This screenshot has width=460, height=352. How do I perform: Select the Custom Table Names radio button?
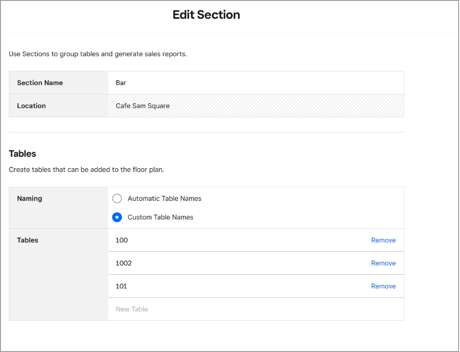tap(117, 217)
